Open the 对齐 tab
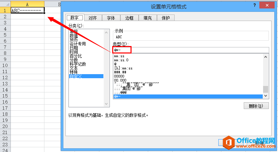 click(93, 18)
